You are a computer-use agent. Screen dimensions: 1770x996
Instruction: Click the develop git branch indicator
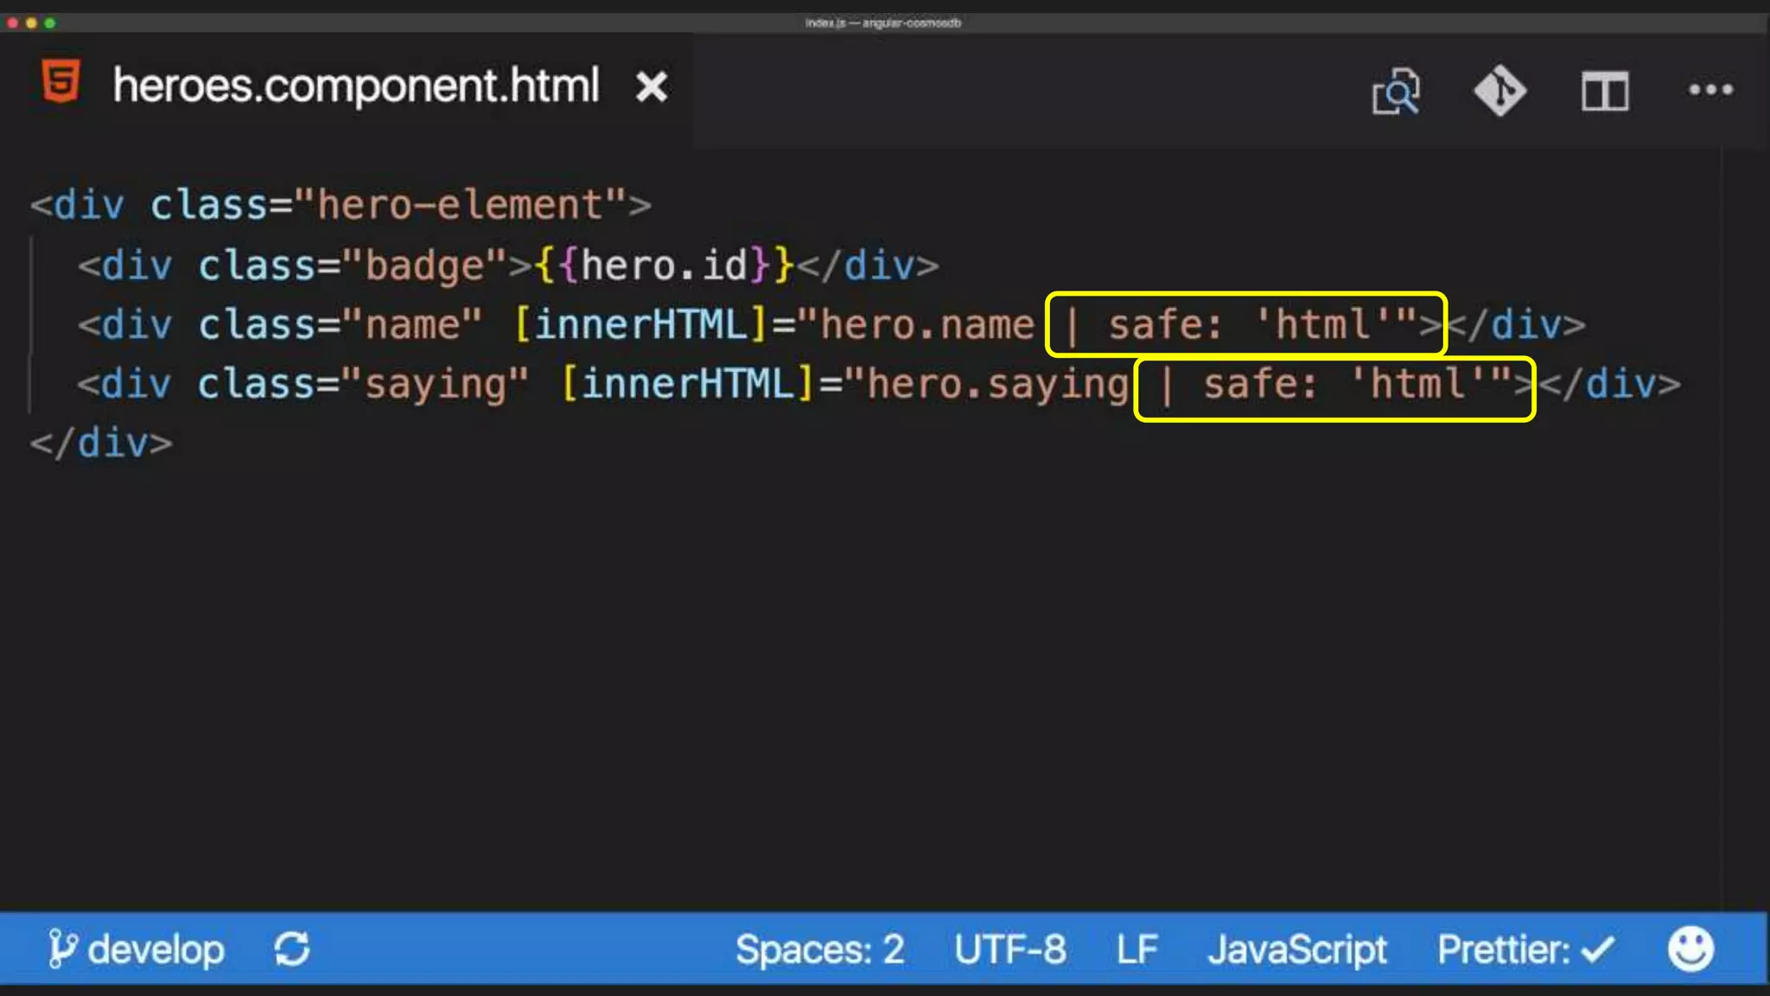138,949
